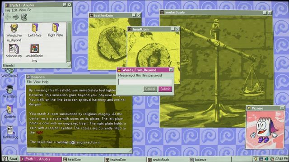Click the up-level navigation icon
The image size is (289, 162).
(24, 17)
